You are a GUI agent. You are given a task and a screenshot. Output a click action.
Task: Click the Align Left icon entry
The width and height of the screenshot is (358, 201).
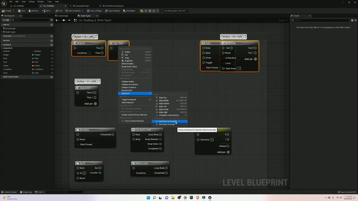[157, 107]
